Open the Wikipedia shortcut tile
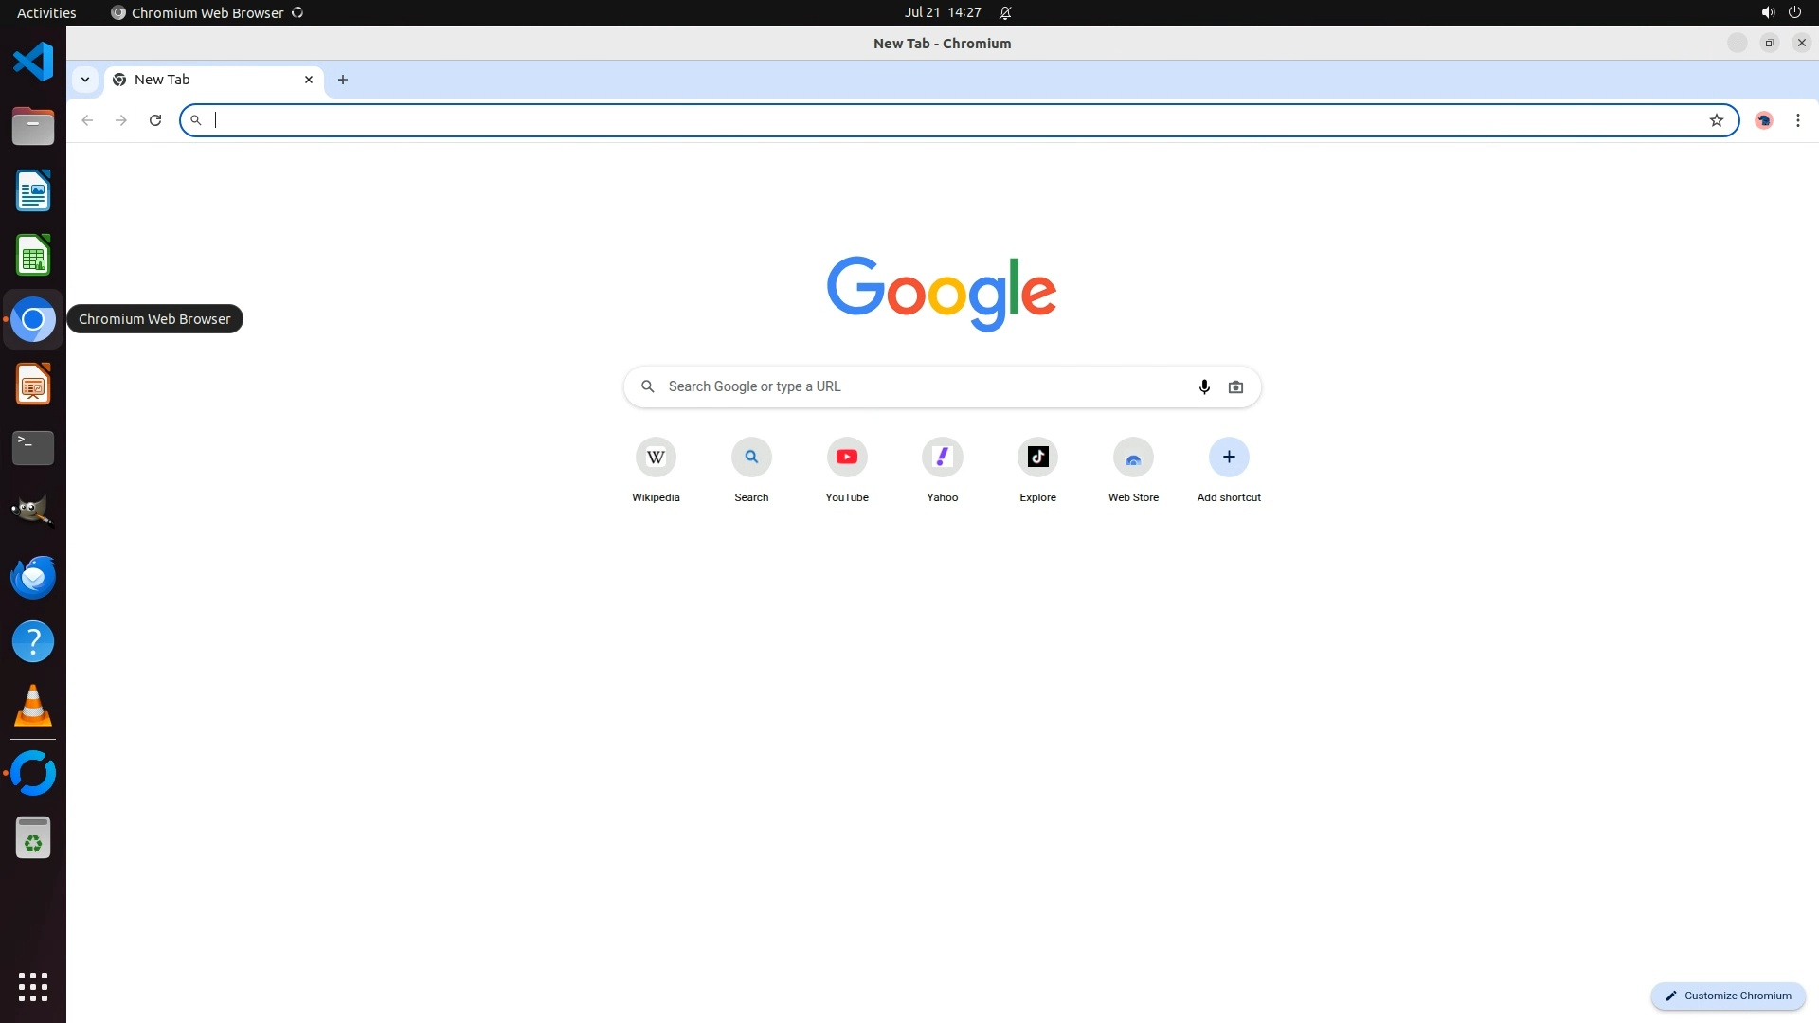 pyautogui.click(x=656, y=458)
